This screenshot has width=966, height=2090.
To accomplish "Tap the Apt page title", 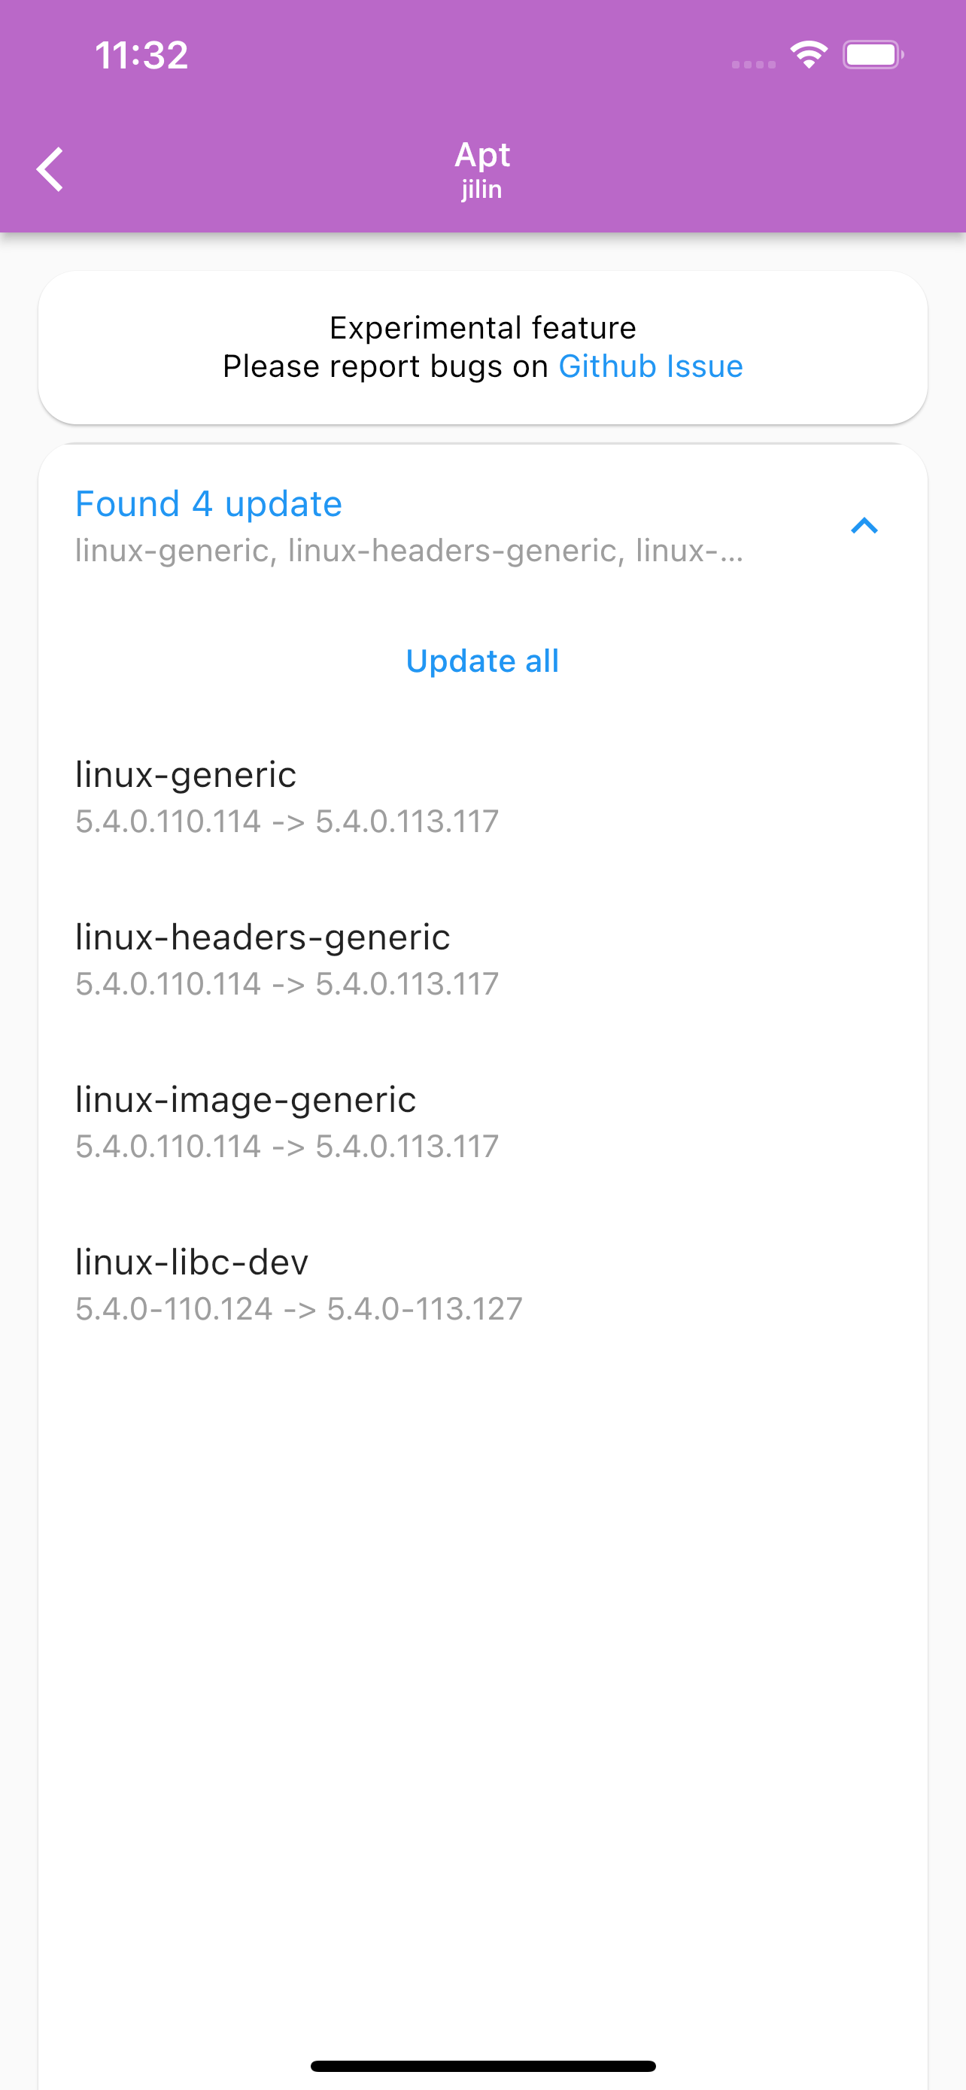I will coord(482,154).
